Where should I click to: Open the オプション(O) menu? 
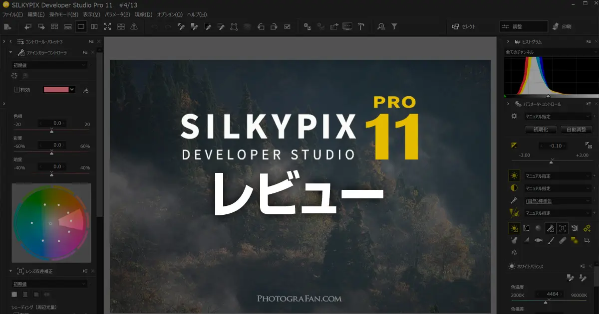(x=170, y=14)
